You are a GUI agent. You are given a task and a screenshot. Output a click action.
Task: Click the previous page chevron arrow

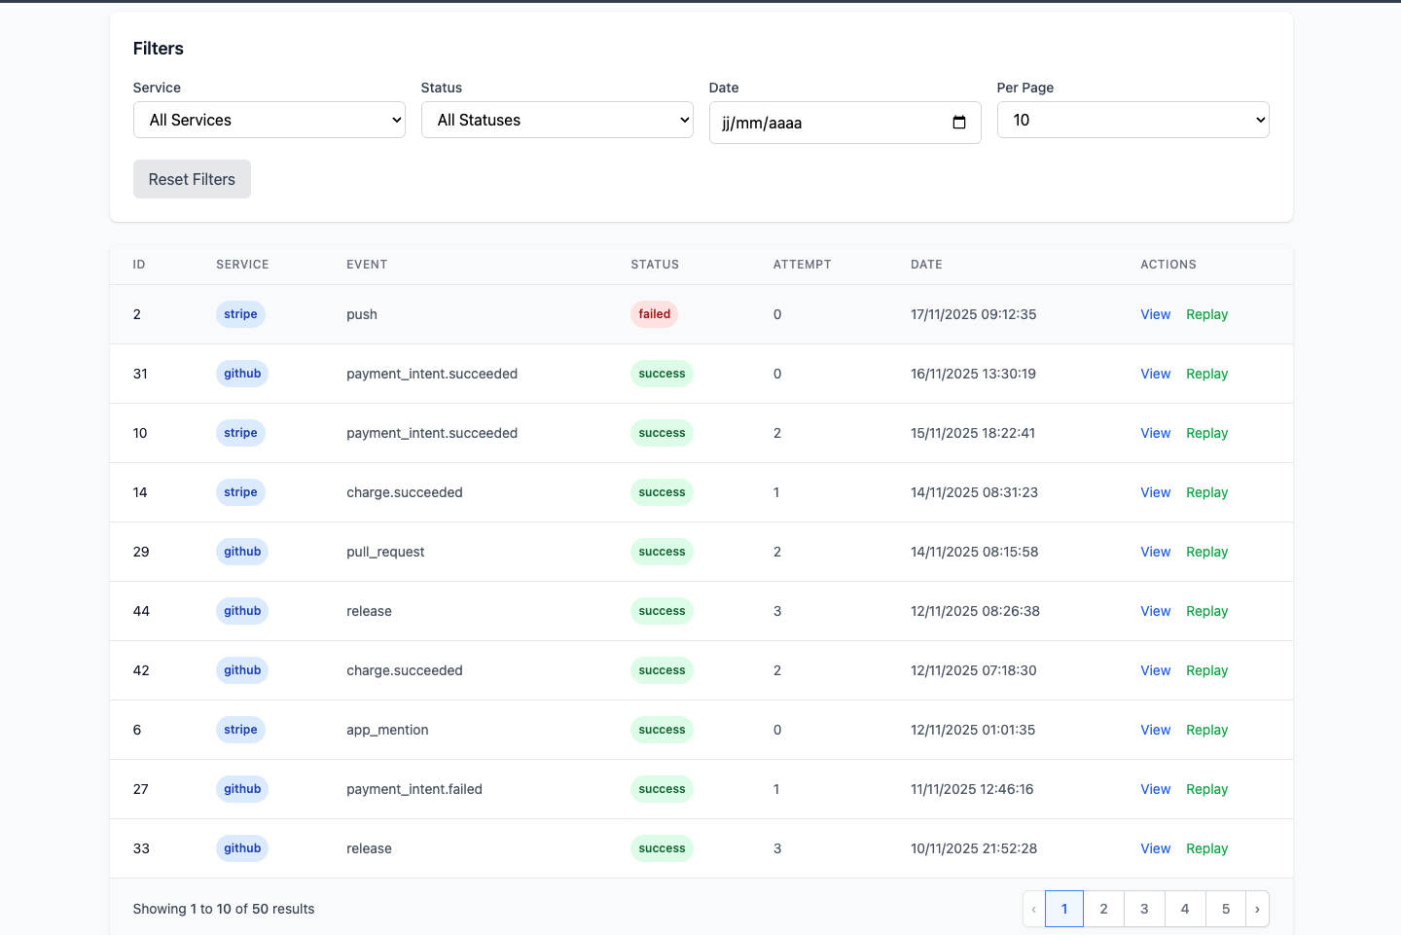1033,909
